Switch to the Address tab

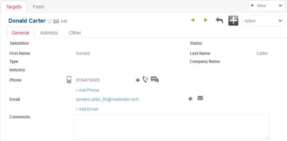point(49,33)
